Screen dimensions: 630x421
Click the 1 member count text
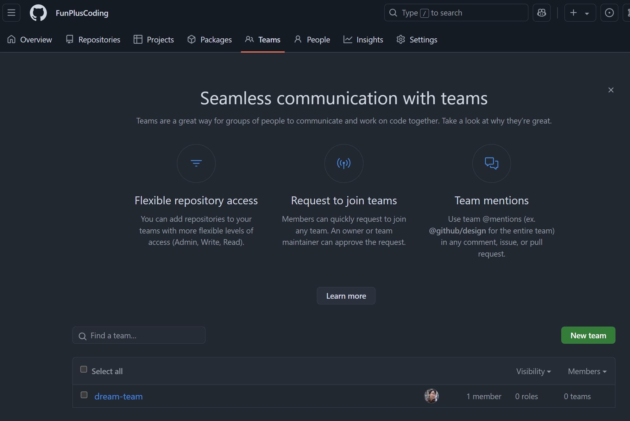484,396
